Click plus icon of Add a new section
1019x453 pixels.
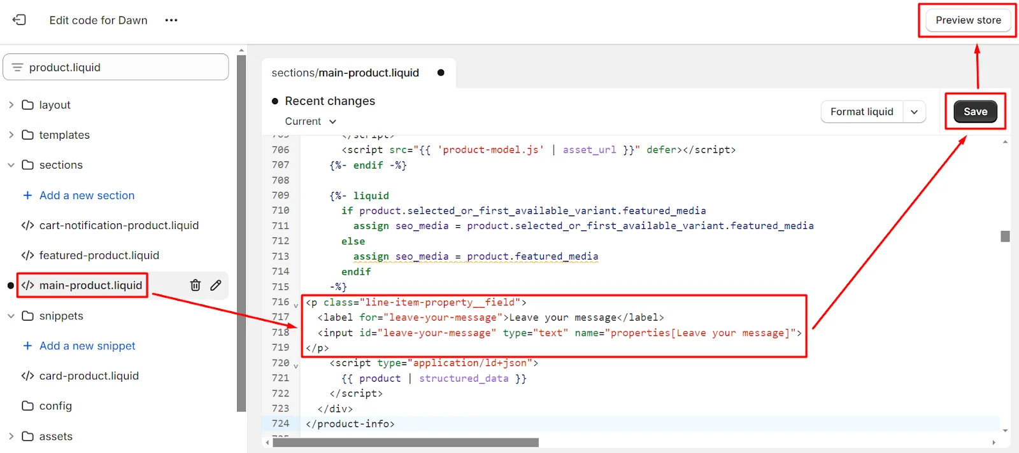pyautogui.click(x=27, y=195)
